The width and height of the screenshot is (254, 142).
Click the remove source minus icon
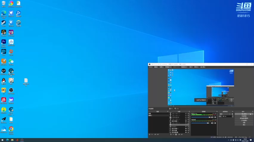pos(173,134)
